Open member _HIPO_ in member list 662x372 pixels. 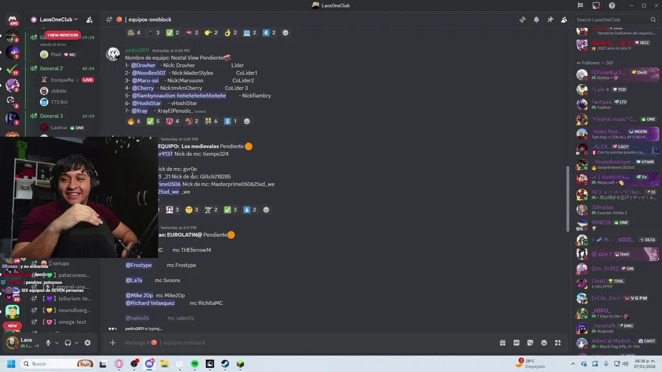(617, 313)
